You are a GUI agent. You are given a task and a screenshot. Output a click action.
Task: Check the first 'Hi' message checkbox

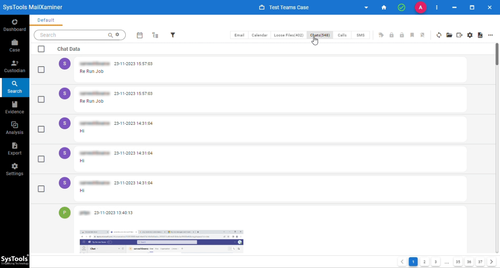pyautogui.click(x=41, y=129)
